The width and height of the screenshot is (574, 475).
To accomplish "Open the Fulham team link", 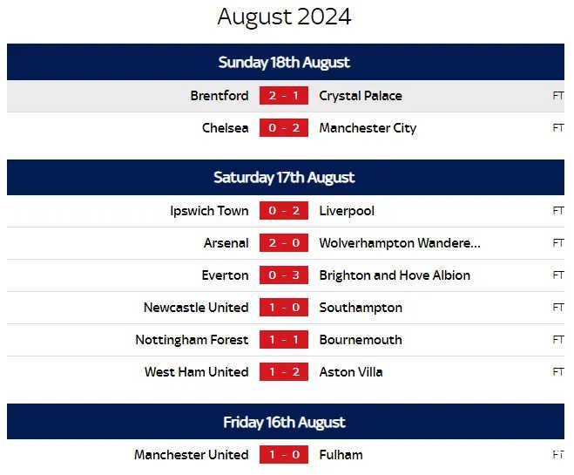I will point(341,455).
